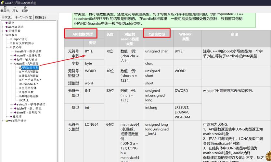This screenshot has width=271, height=162.
Task: Click the open-book icon beside 核心库
Action: pos(11,47)
